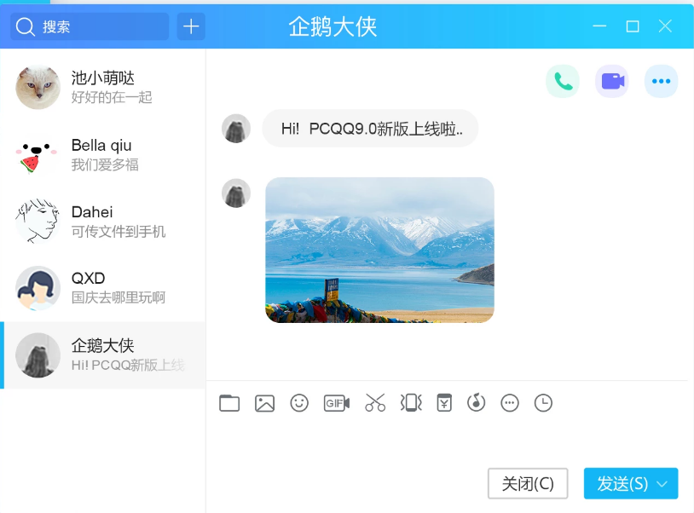Open the emoji smiley picker
This screenshot has height=513, width=694.
pos(299,403)
